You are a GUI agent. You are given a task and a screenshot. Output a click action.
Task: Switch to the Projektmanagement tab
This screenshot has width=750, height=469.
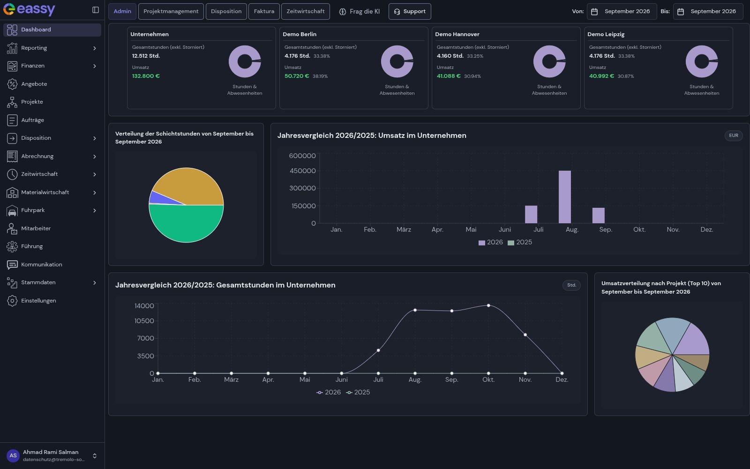pyautogui.click(x=171, y=11)
